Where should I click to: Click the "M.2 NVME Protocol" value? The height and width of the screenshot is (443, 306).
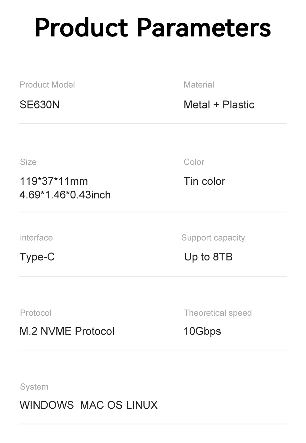67,331
